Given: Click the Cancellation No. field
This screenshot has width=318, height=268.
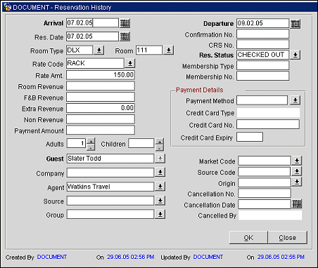Looking at the screenshot, I should click(x=265, y=194).
